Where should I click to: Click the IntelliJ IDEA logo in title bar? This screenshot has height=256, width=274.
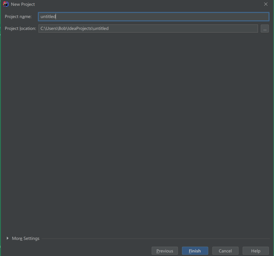pos(6,4)
